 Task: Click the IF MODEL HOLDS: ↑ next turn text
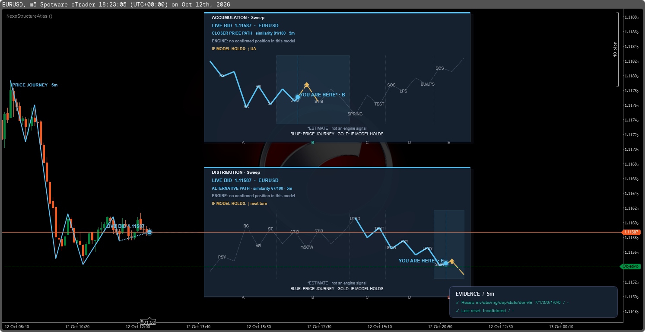pyautogui.click(x=239, y=204)
